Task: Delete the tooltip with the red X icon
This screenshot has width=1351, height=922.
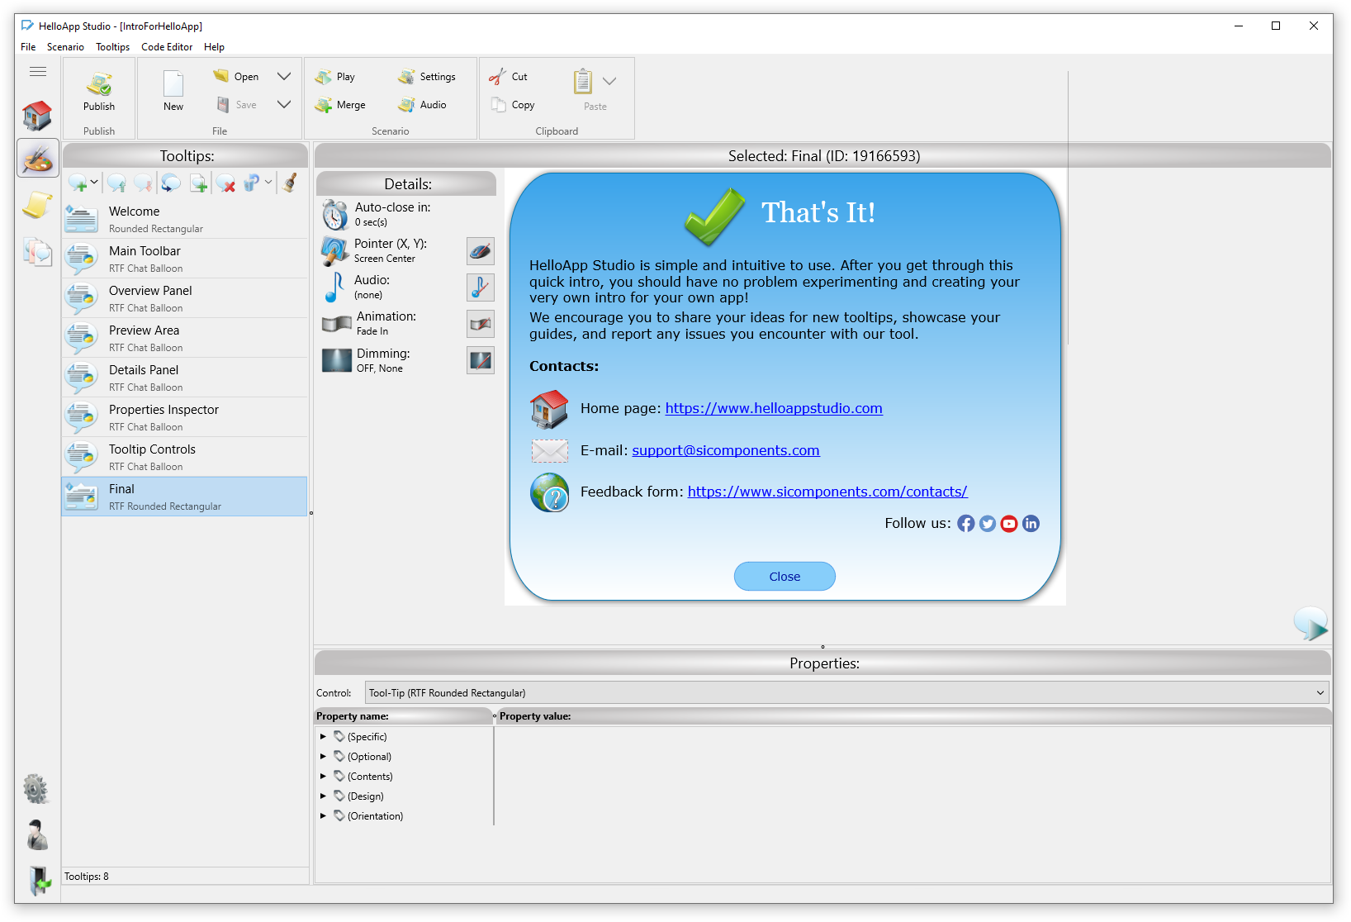Action: click(225, 183)
